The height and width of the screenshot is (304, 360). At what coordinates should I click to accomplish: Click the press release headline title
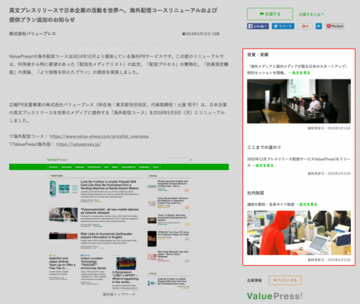[113, 15]
